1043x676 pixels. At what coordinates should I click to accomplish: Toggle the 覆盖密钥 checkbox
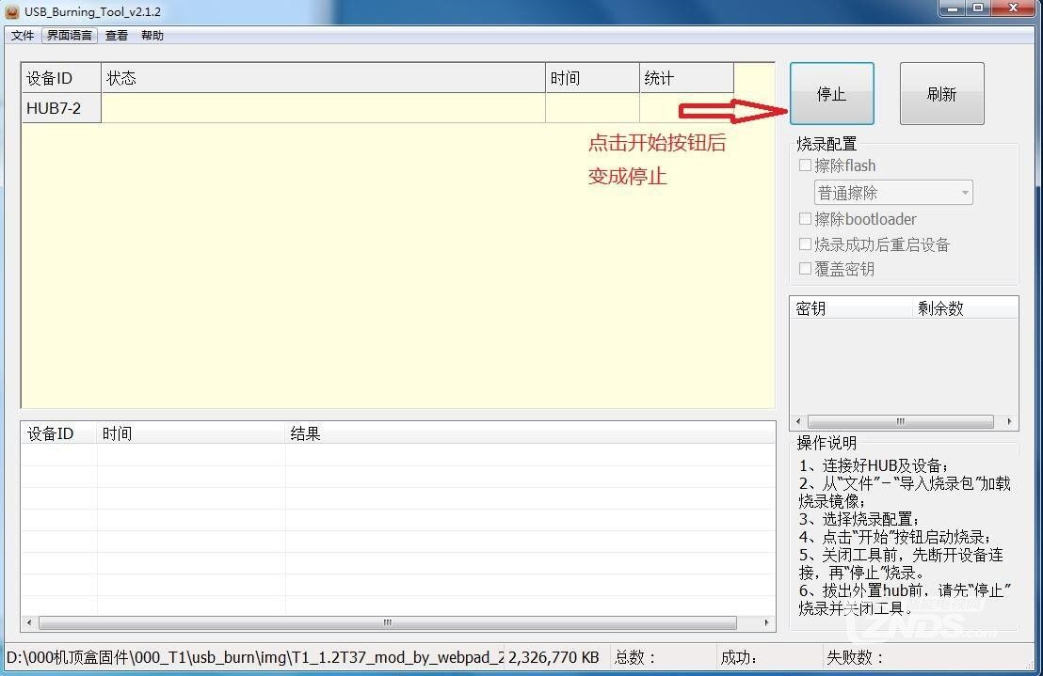(x=805, y=269)
